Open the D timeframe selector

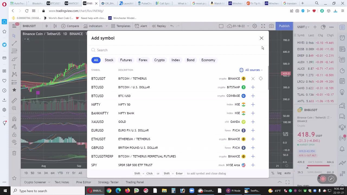(47, 26)
